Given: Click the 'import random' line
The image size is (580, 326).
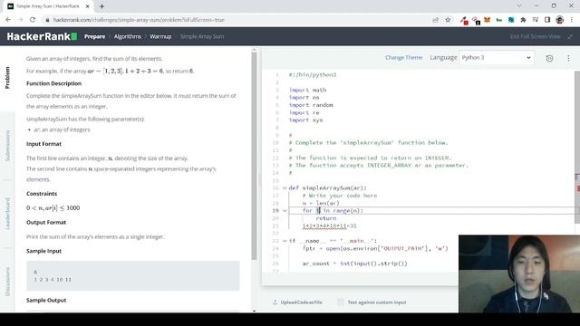Looking at the screenshot, I should pos(311,105).
